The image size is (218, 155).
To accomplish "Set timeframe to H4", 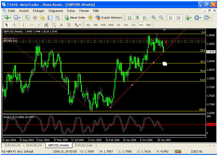I will [x=126, y=25].
